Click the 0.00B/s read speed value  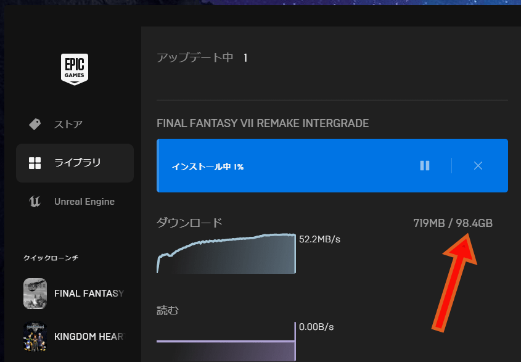(316, 327)
